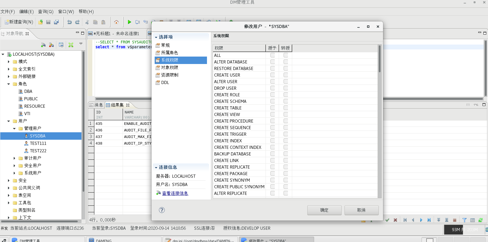Click the home icon in toolbar
This screenshot has height=242, width=488.
point(116,22)
